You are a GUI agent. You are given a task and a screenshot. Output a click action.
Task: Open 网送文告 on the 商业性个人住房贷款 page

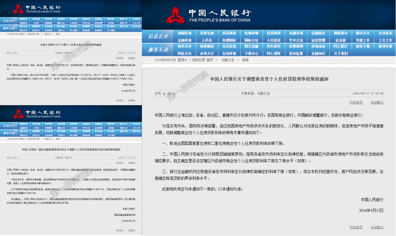(x=185, y=53)
